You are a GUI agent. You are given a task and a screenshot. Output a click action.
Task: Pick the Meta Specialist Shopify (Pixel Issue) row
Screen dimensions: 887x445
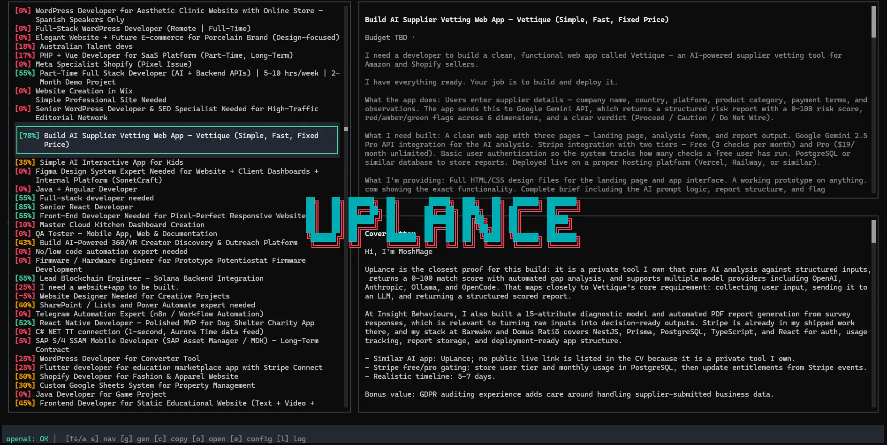177,64
